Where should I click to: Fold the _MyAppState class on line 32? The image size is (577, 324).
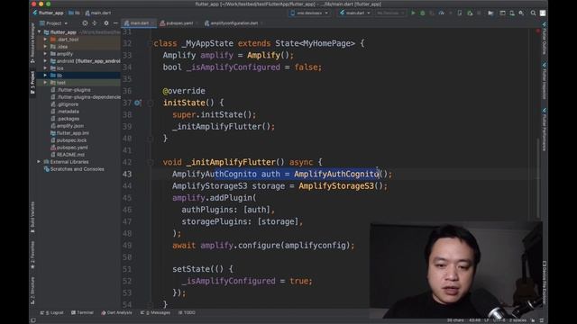coord(151,44)
